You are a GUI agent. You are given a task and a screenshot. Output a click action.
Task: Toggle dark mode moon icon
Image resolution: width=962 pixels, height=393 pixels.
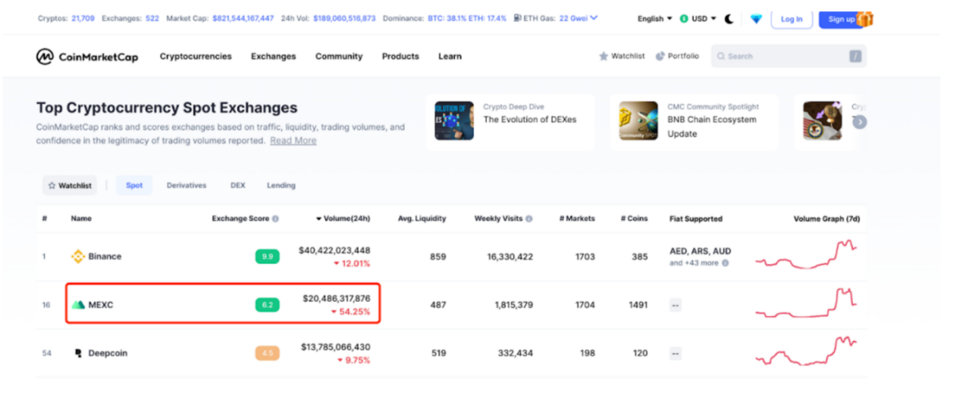pyautogui.click(x=730, y=18)
